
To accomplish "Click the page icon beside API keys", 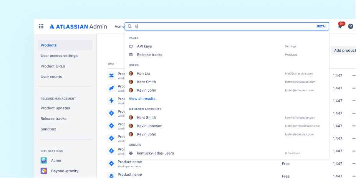I will tap(131, 46).
